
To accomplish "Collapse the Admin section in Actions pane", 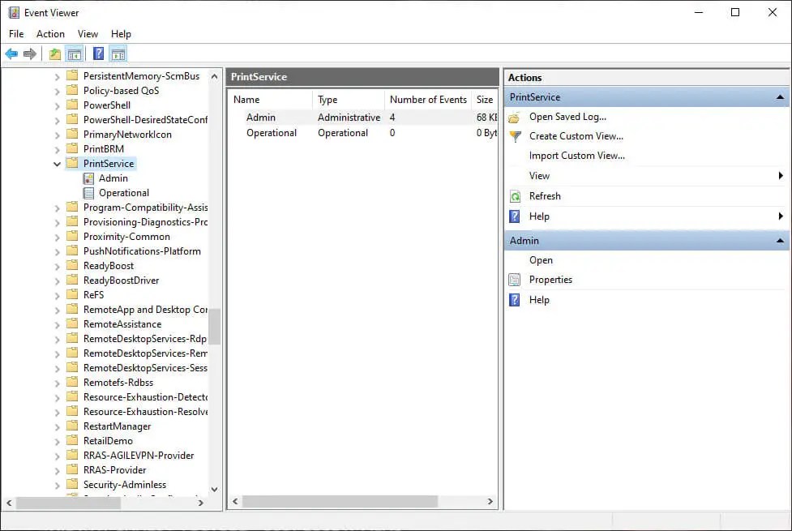I will point(781,240).
